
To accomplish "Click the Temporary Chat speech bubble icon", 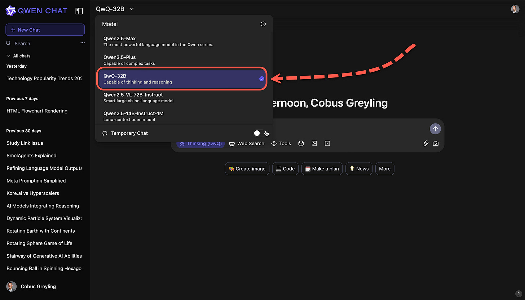I will tap(105, 133).
